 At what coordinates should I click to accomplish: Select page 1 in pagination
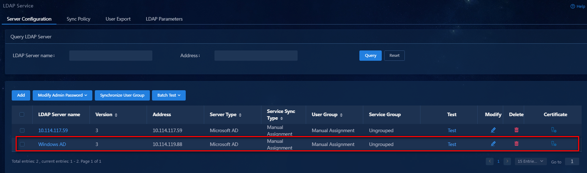498,161
